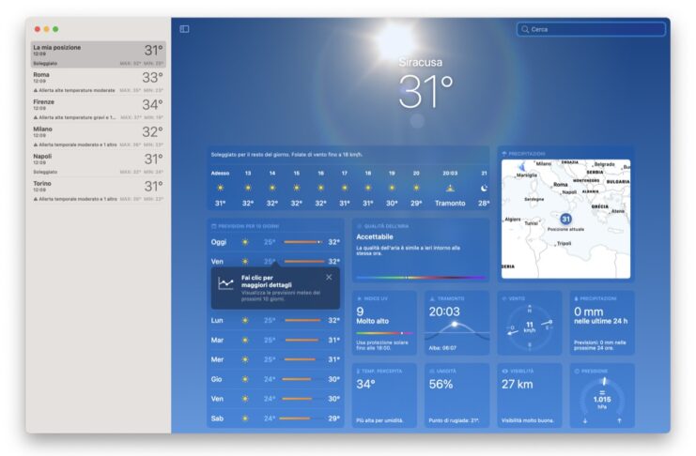The image size is (696, 456).
Task: Open the Oggi forecast row
Action: tap(275, 242)
